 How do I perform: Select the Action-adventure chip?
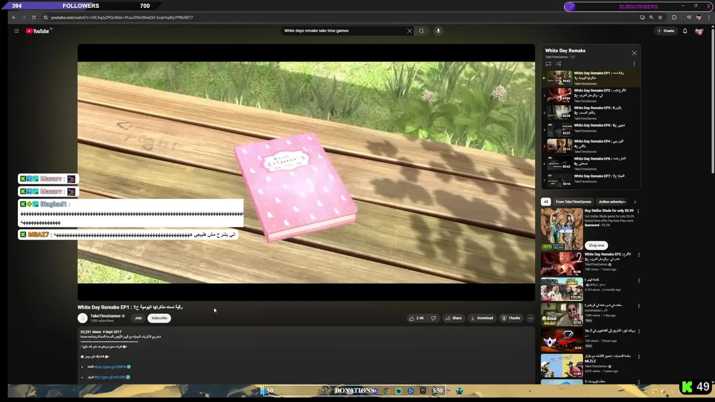point(612,202)
